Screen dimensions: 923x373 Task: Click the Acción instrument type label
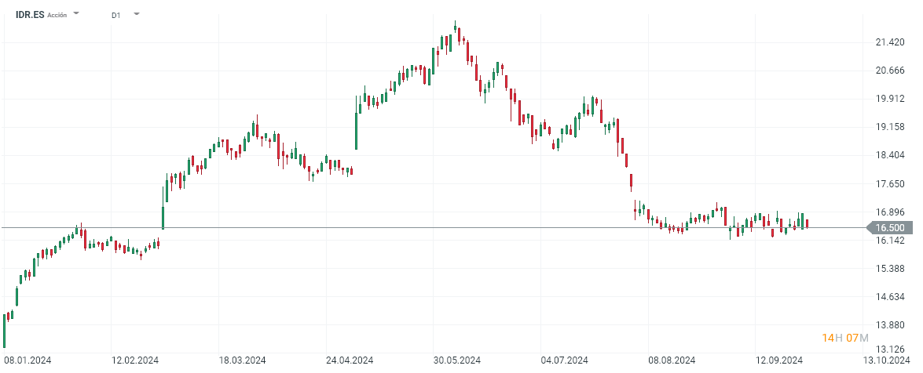click(x=57, y=15)
